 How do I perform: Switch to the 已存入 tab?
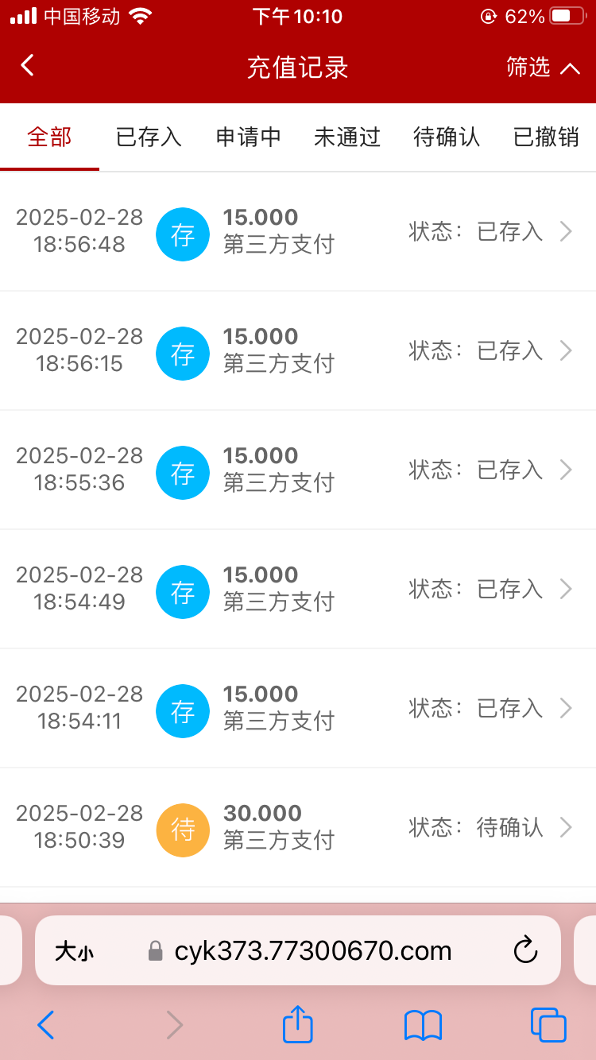149,137
